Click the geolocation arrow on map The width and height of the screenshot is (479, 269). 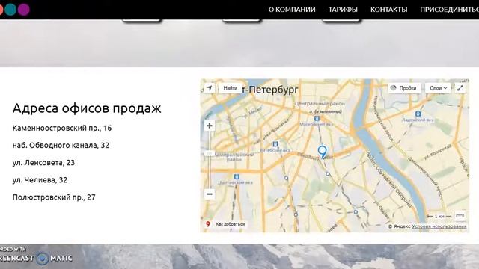[210, 88]
